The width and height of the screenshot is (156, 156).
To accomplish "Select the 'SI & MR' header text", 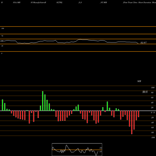I will [17, 2].
